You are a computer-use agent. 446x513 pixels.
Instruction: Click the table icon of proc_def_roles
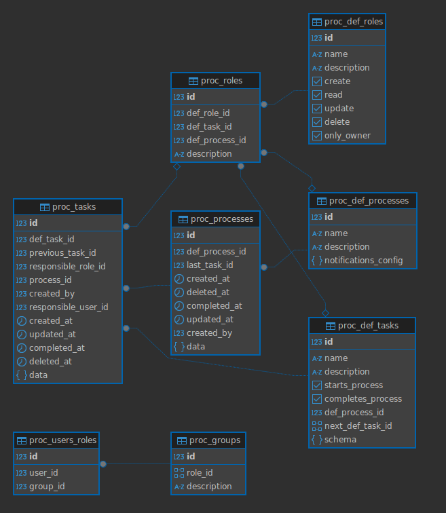(317, 22)
